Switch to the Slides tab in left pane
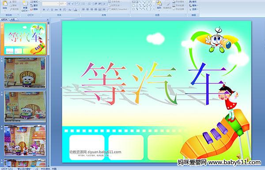265x170 pixels. [x=4, y=19]
